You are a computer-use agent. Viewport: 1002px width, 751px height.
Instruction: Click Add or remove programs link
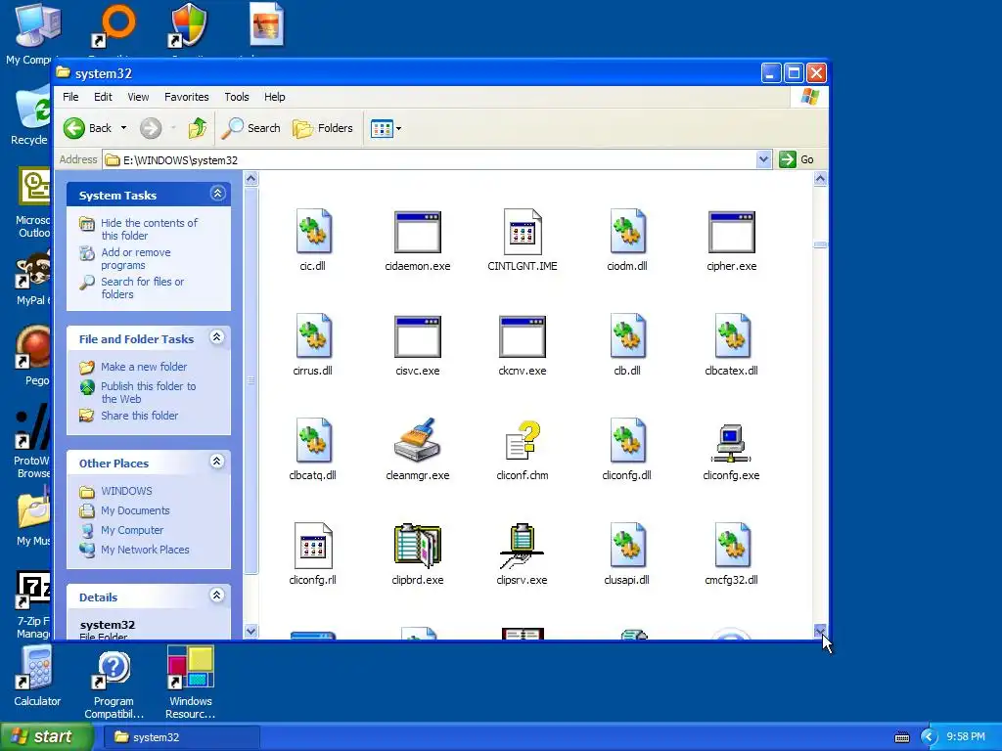pos(135,258)
